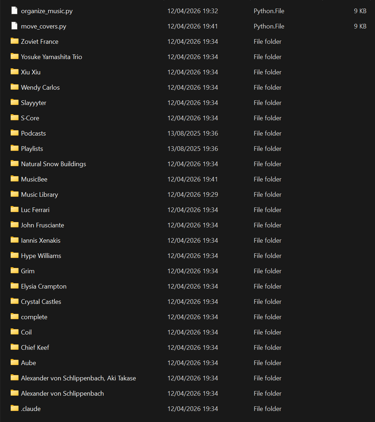
Task: Select the Podcasts folder name
Action: coord(33,133)
